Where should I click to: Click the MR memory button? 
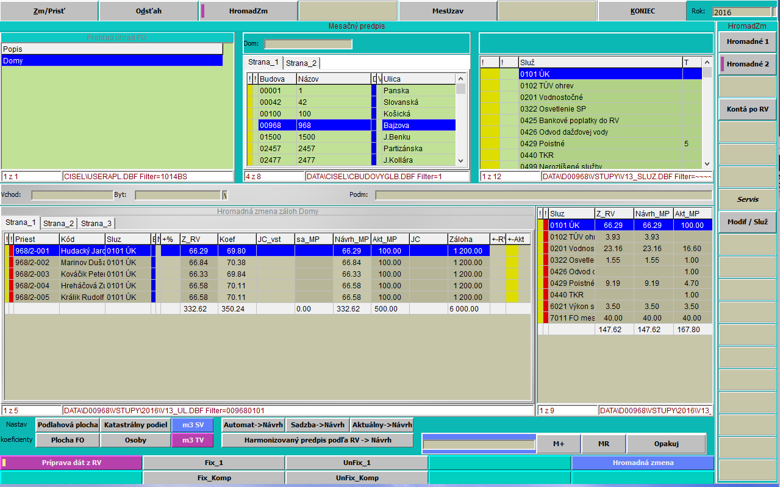click(604, 444)
